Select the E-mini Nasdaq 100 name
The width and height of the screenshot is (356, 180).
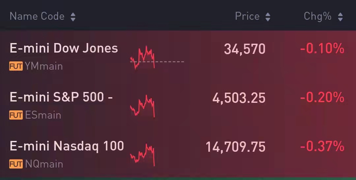click(x=67, y=146)
